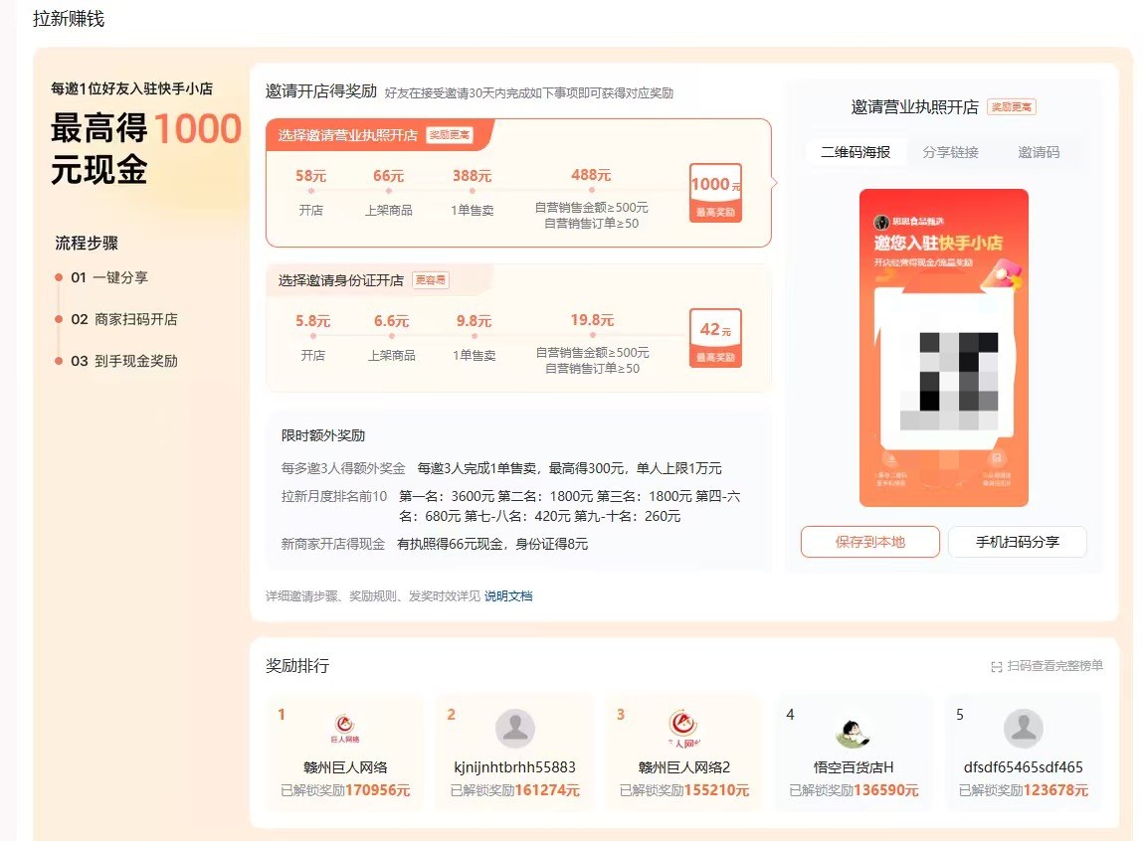Image resolution: width=1145 pixels, height=841 pixels.
Task: Click the 手机扫码分享 button
Action: tap(1018, 542)
